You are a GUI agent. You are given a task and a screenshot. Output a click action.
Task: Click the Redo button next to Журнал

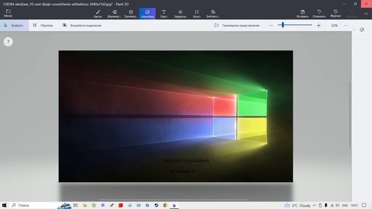click(352, 14)
